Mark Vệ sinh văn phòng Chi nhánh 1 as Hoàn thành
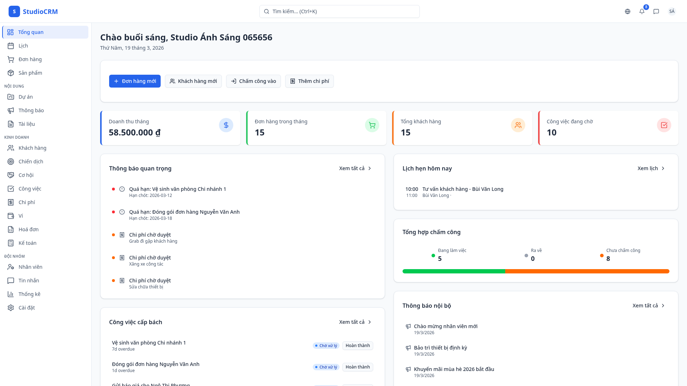The height and width of the screenshot is (386, 687). [357, 346]
